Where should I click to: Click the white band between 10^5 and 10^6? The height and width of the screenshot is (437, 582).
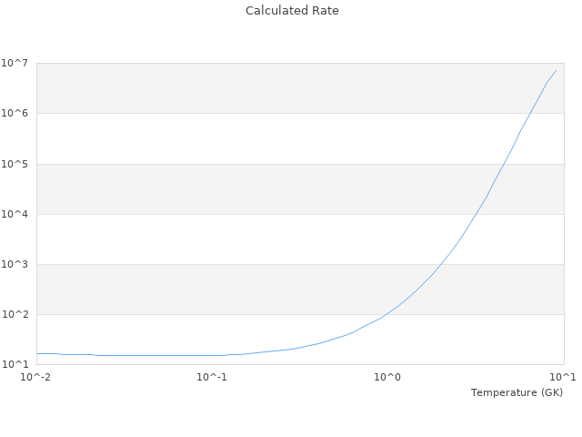273,138
